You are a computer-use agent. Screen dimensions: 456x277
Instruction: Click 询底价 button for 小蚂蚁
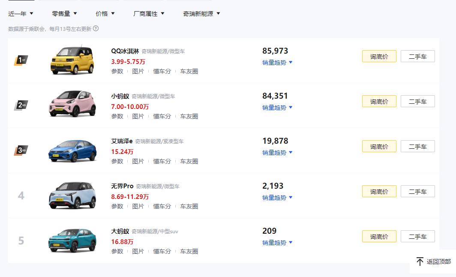379,102
